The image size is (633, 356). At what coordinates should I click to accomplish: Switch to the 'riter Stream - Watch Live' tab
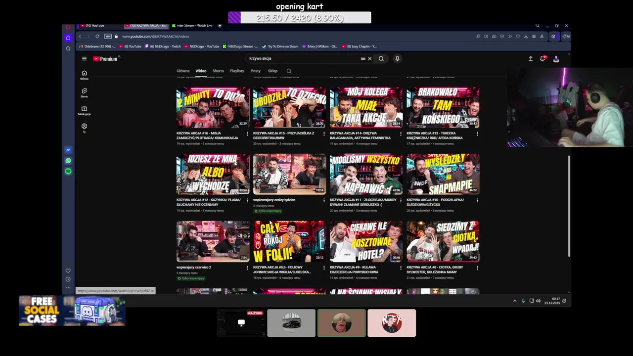point(192,25)
